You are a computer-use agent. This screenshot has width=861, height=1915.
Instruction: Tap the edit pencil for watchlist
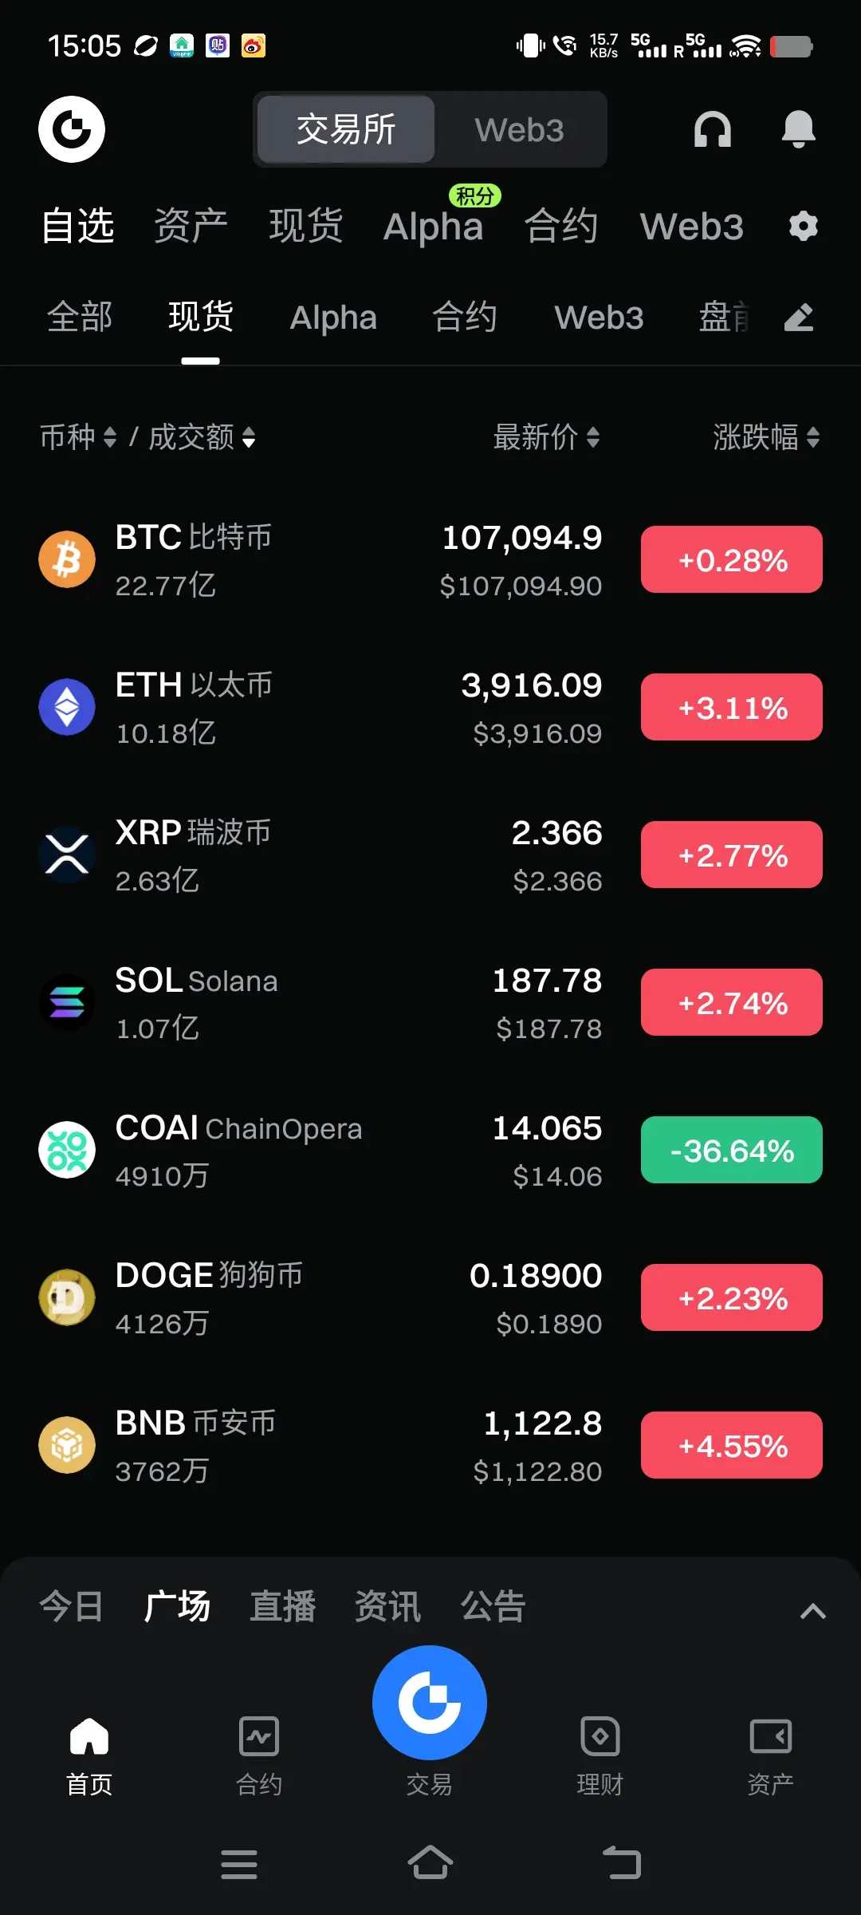tap(799, 318)
